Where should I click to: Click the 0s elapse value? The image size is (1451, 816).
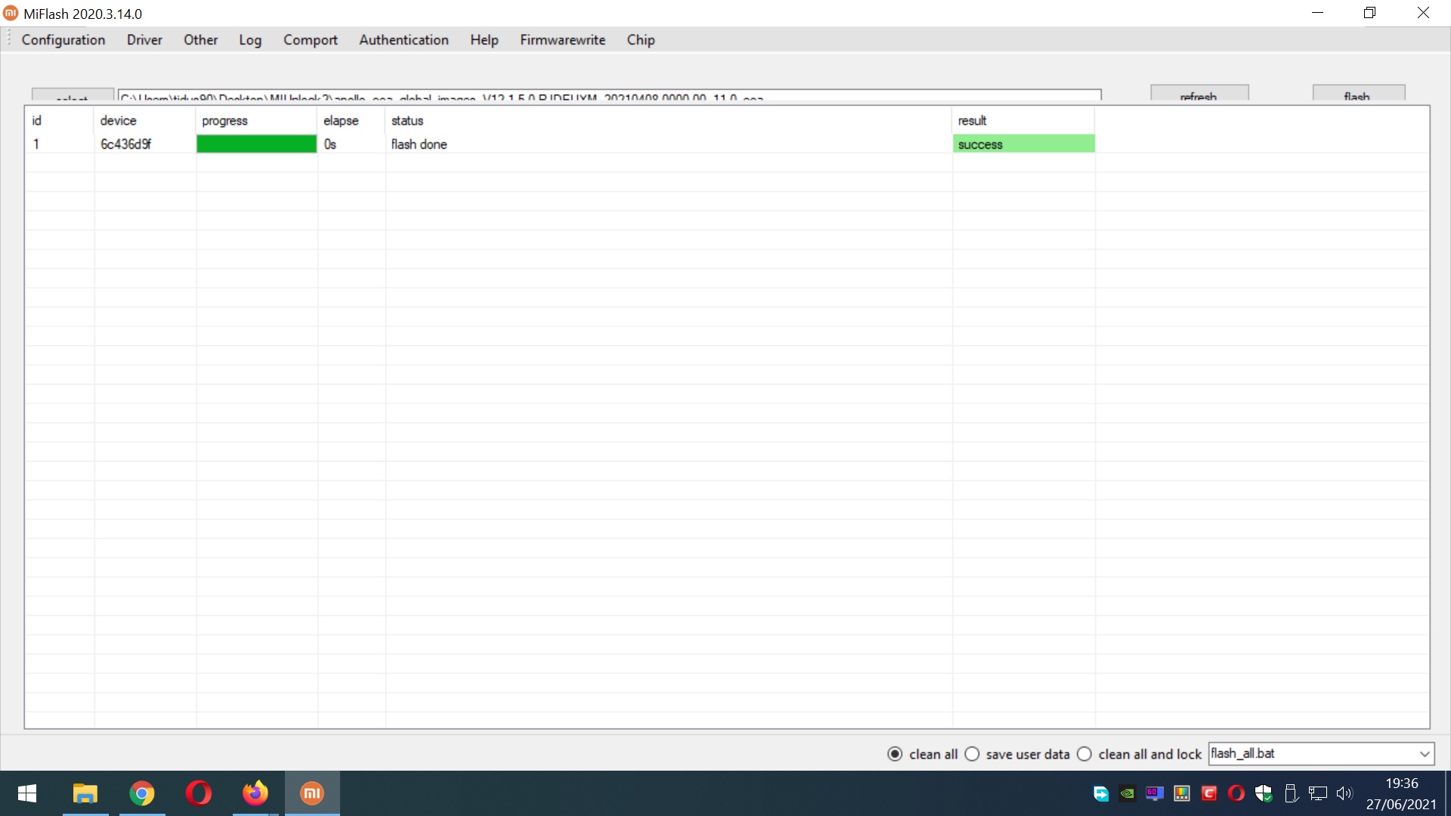329,144
